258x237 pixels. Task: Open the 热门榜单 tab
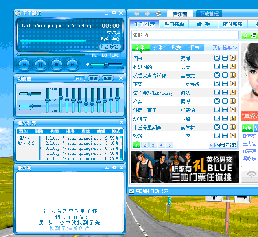pyautogui.click(x=174, y=24)
